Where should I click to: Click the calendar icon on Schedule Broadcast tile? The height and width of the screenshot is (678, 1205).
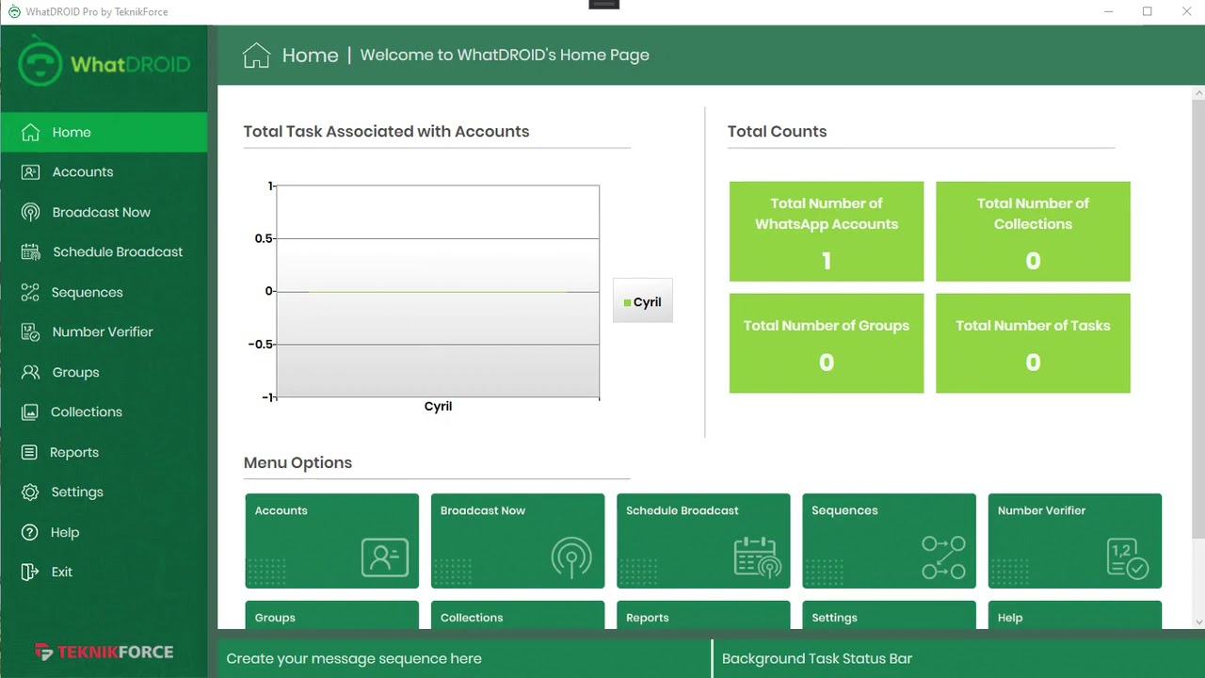(x=757, y=557)
